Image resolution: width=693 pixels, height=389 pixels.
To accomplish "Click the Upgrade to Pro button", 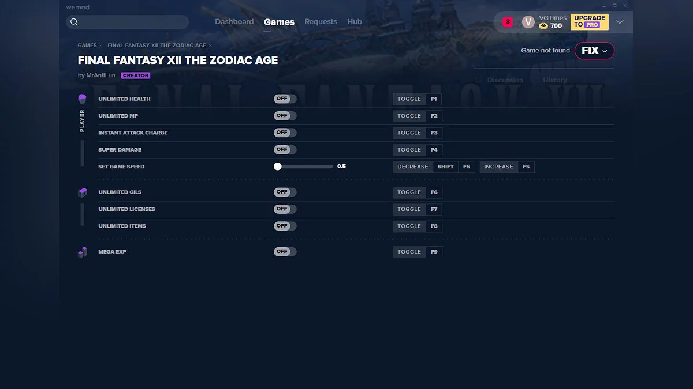I will (590, 22).
